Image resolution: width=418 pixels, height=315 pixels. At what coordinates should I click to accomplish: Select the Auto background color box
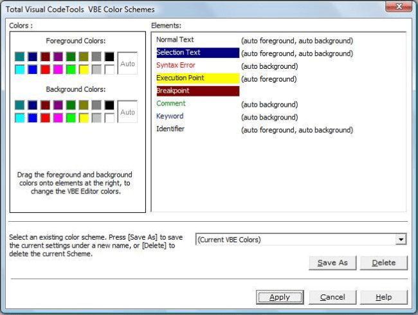tap(127, 112)
